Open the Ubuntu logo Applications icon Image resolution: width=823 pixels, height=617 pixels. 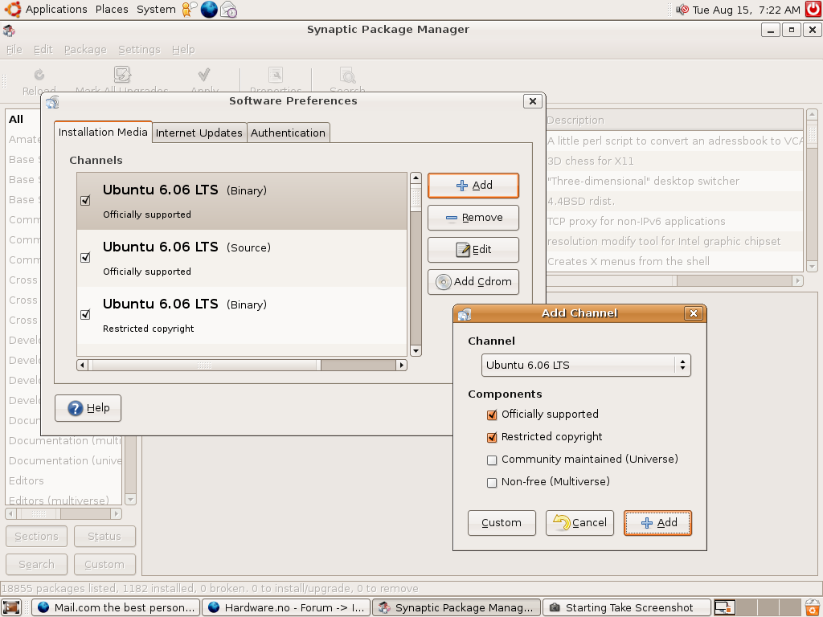coord(13,10)
